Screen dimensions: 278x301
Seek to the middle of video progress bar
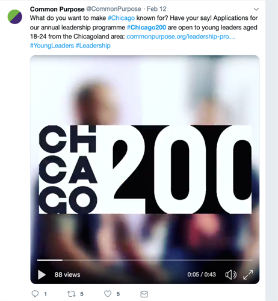click(144, 260)
